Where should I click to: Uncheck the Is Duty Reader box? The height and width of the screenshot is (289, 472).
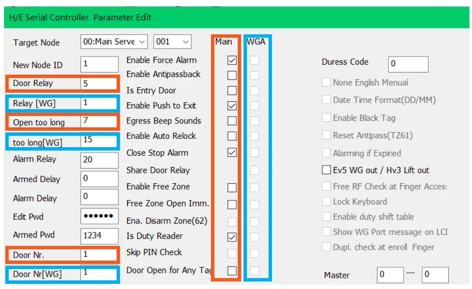[231, 237]
